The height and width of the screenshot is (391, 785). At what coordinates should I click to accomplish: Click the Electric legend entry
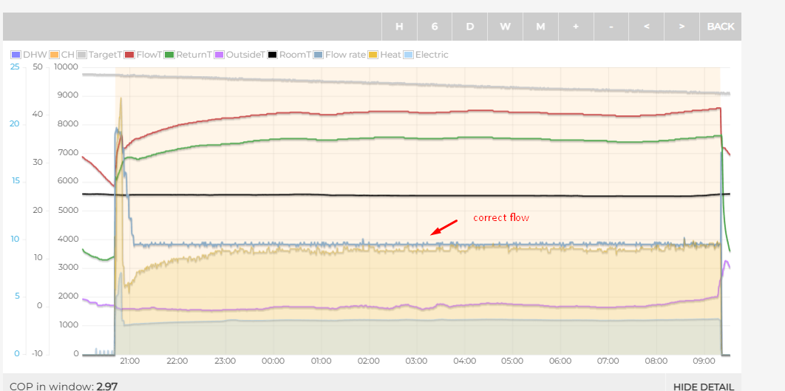click(426, 55)
